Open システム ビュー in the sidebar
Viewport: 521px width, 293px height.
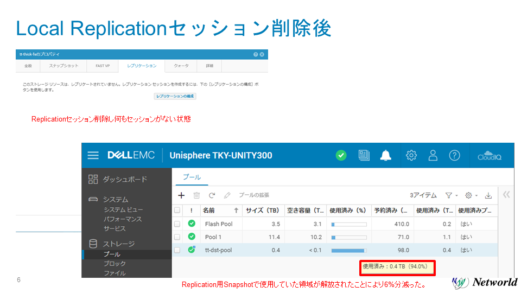tap(123, 209)
